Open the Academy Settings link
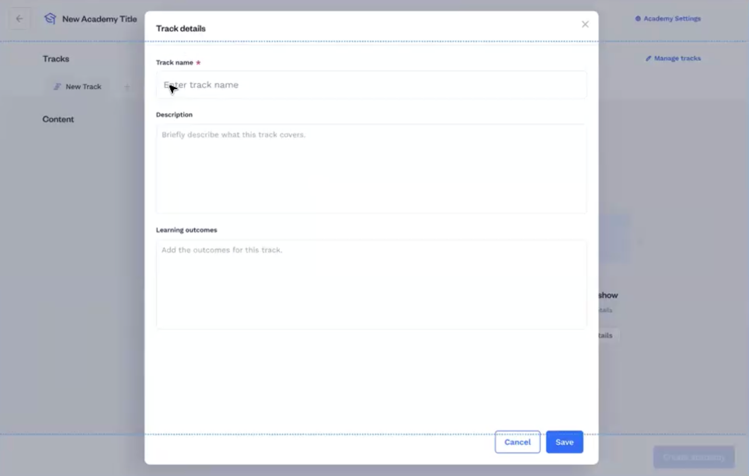749x476 pixels. coord(672,19)
